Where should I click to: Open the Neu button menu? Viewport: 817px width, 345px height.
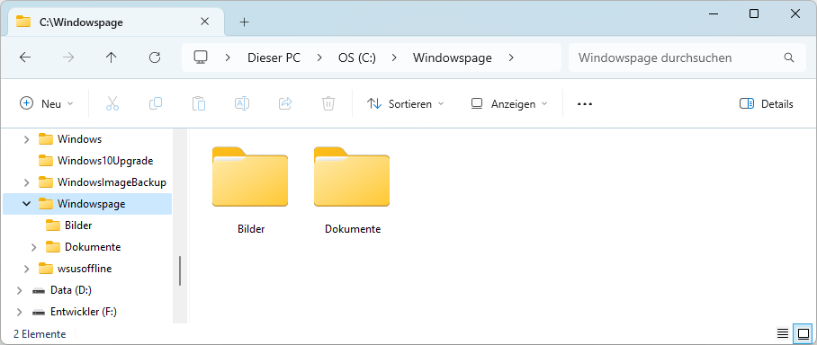pyautogui.click(x=47, y=104)
